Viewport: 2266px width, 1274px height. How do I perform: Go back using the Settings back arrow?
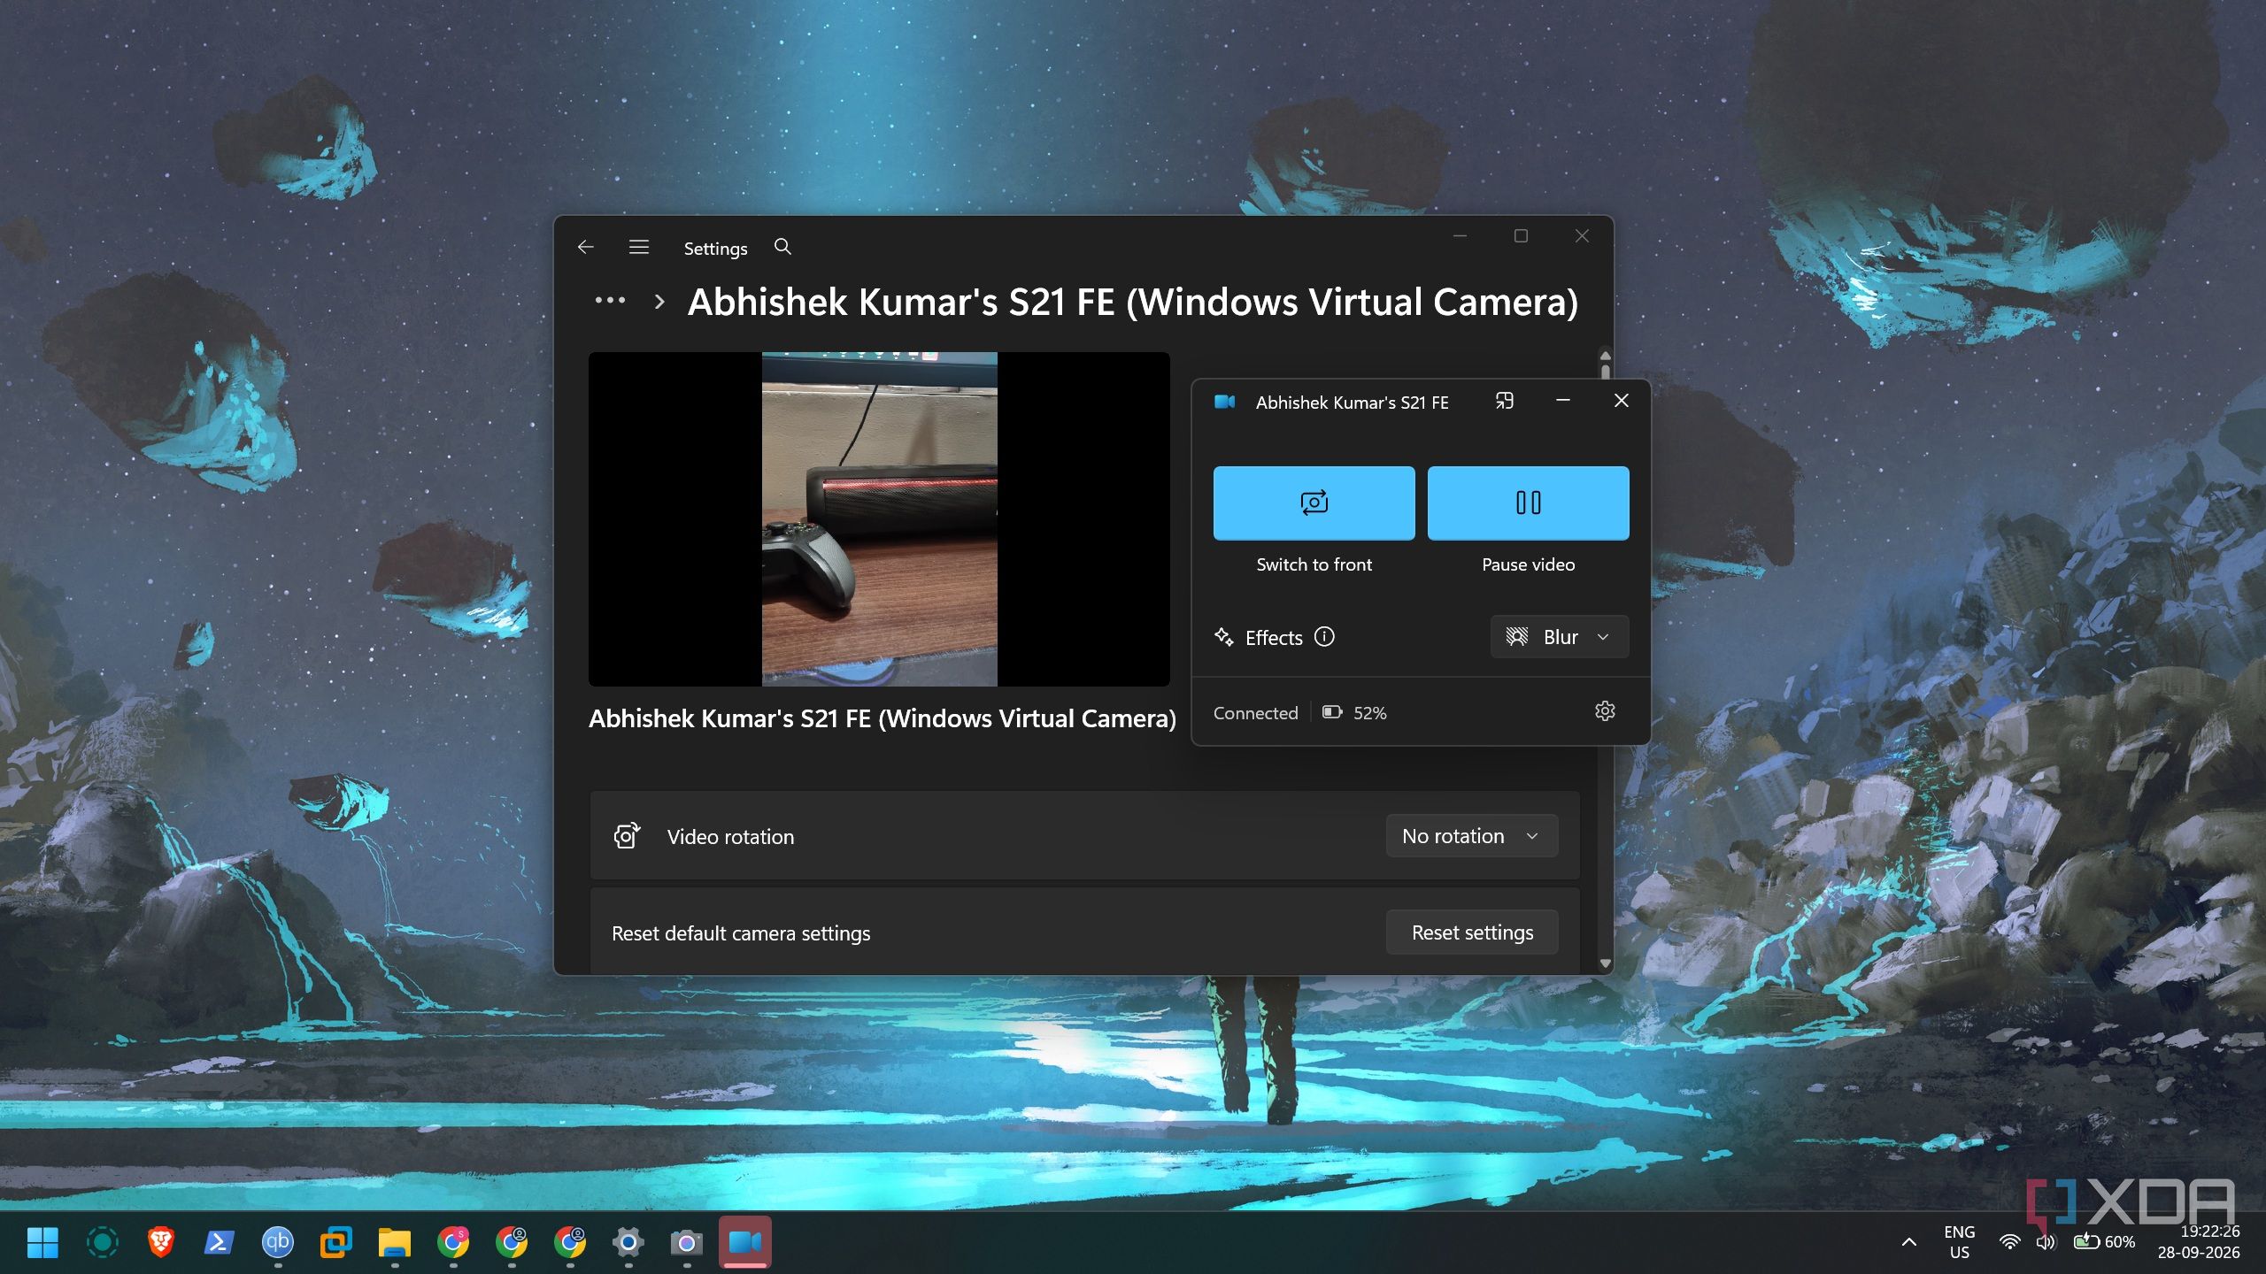(x=585, y=248)
